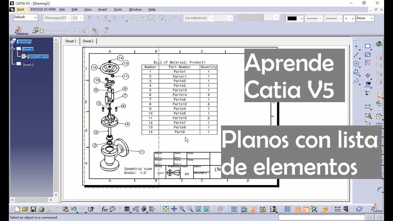The image size is (393, 221).
Task: Open the Dimensions tool in right toolbar
Action: (368, 107)
